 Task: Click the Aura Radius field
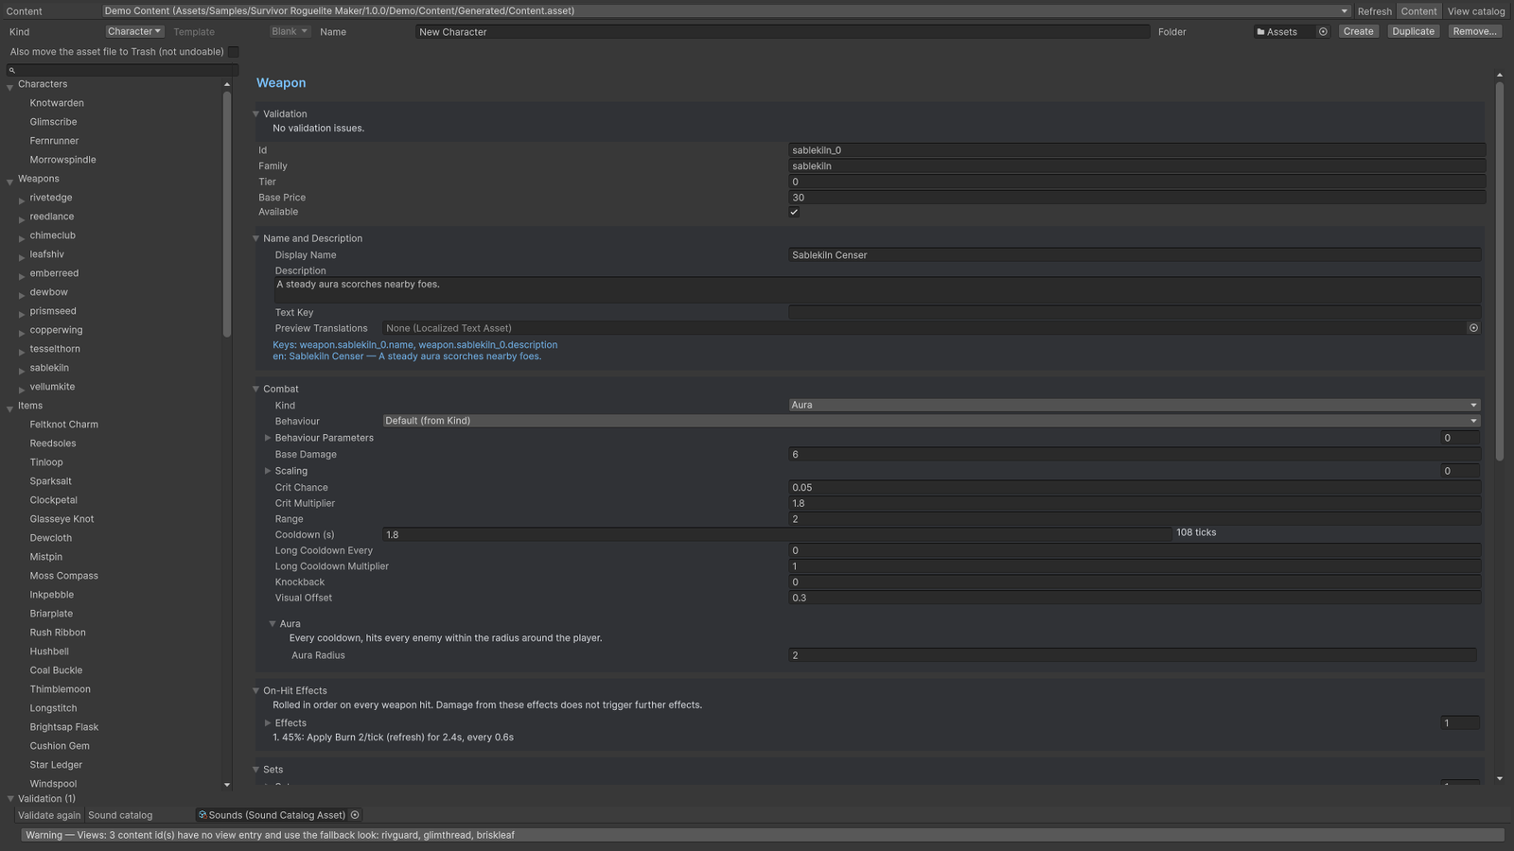(1132, 655)
